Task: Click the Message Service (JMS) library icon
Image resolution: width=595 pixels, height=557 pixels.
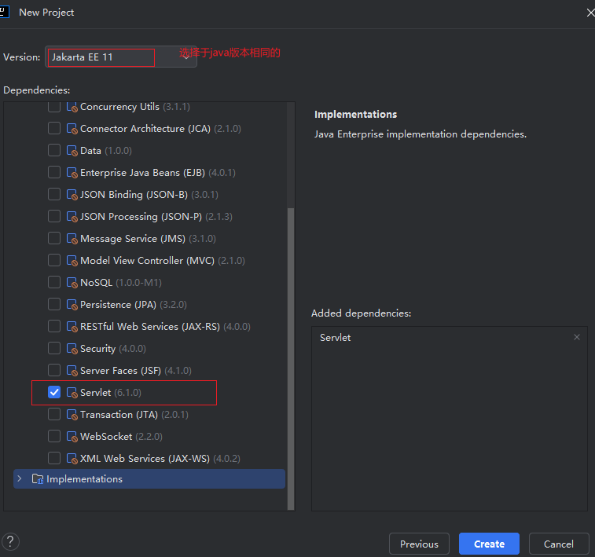Action: tap(72, 239)
